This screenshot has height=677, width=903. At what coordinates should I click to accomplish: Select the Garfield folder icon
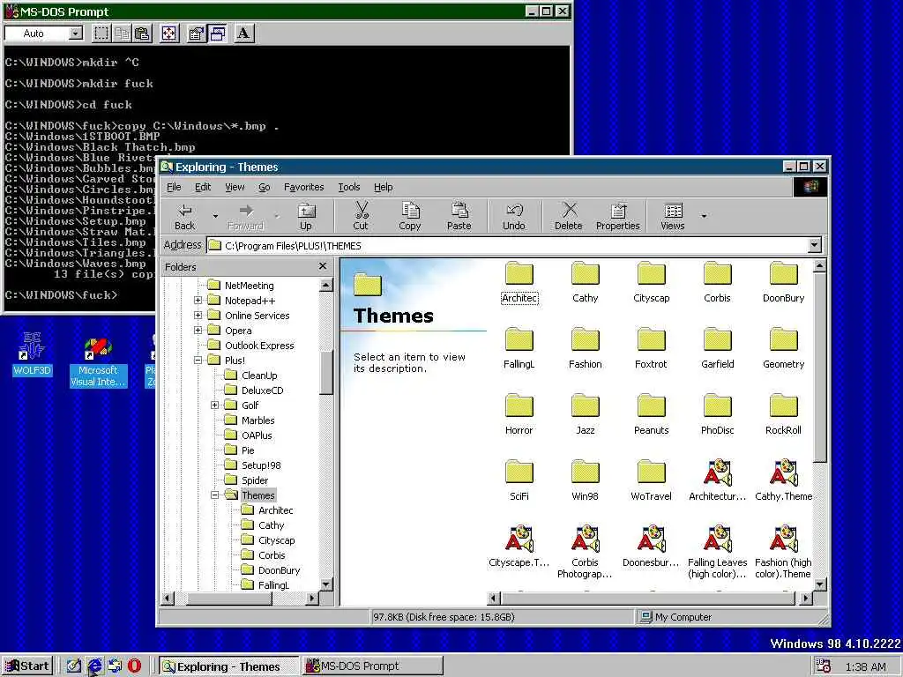pos(718,347)
